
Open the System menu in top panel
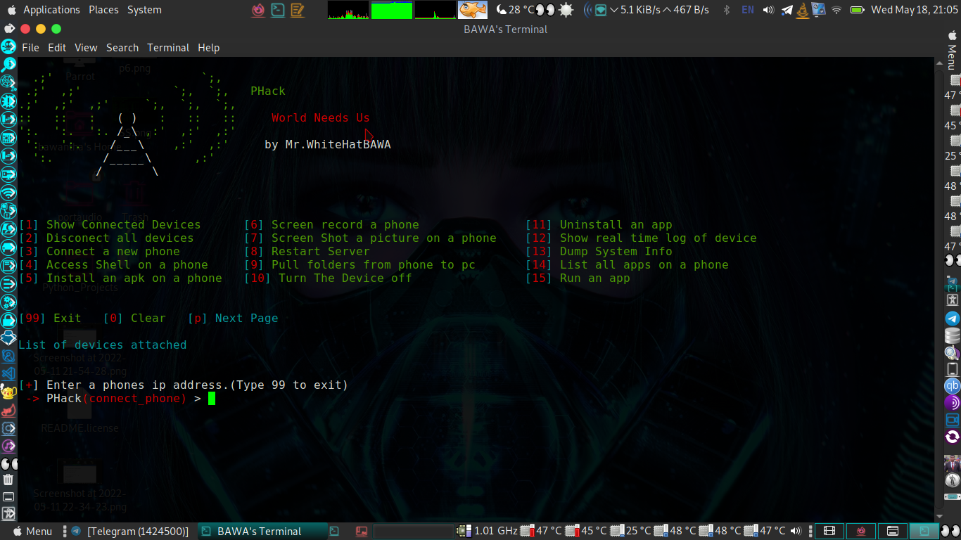(x=144, y=10)
